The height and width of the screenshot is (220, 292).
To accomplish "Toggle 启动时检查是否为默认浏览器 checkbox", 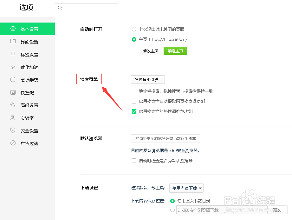I will [134, 161].
